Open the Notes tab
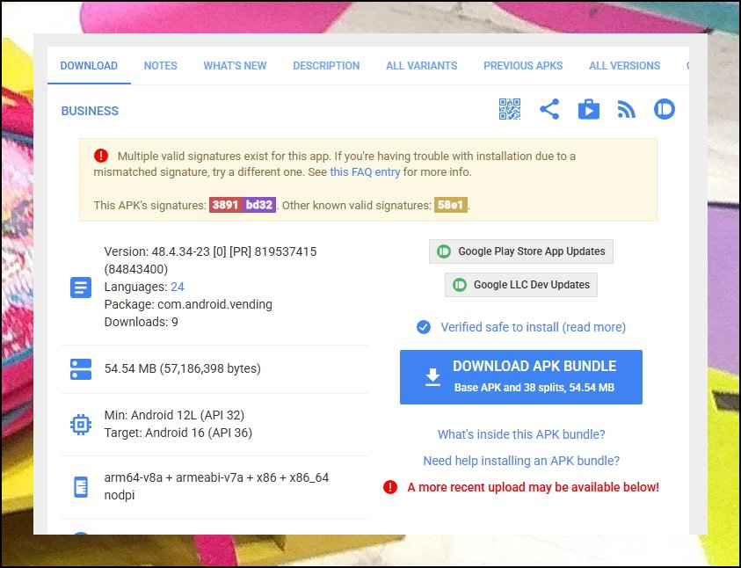Image resolution: width=741 pixels, height=568 pixels. click(160, 66)
